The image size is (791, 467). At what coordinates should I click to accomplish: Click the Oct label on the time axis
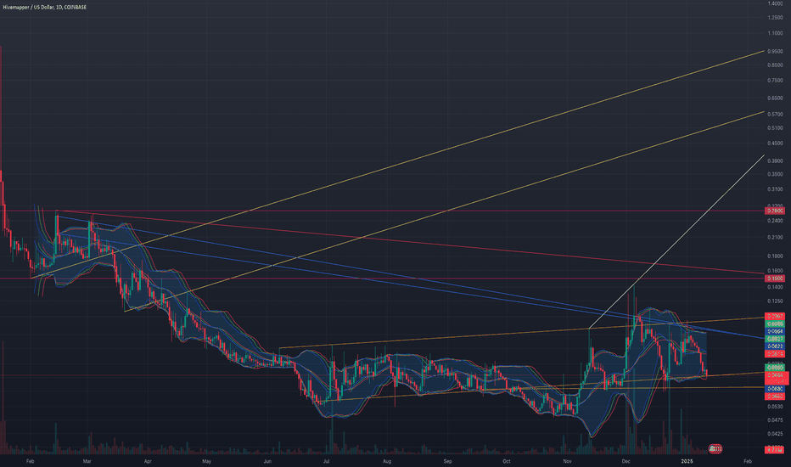coord(507,461)
